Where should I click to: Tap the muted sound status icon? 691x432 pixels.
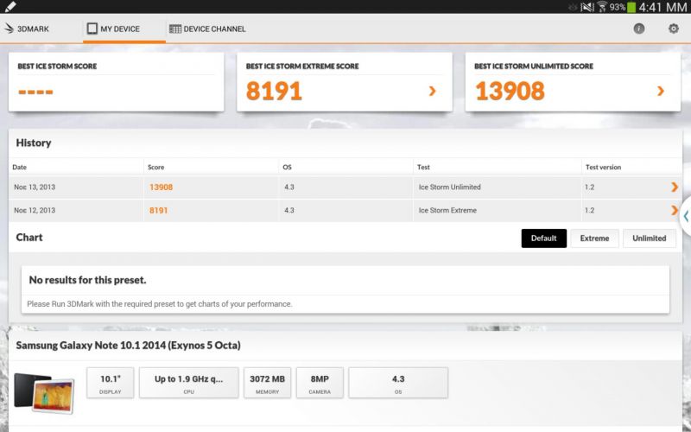(x=587, y=7)
